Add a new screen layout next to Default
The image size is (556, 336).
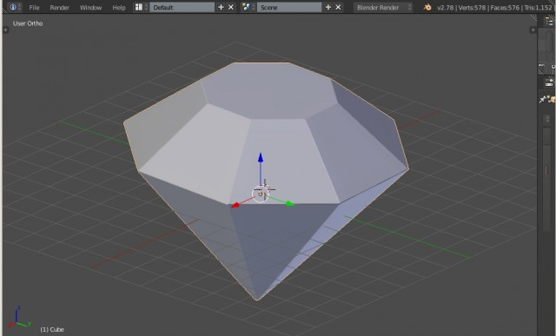[221, 7]
